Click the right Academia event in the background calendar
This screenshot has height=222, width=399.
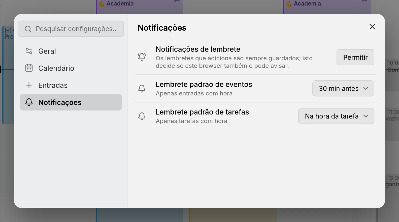point(327,7)
